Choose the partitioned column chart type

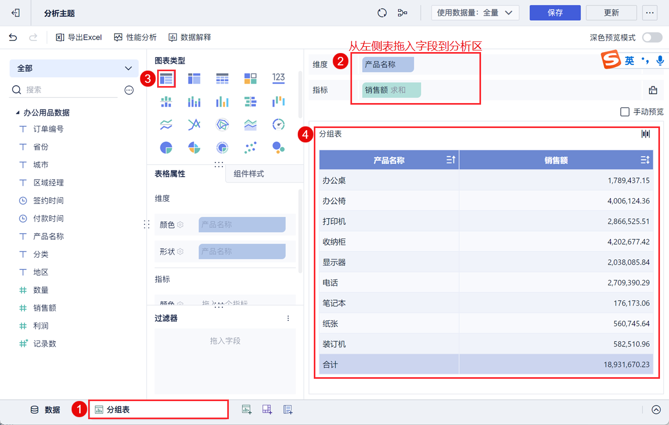[166, 101]
